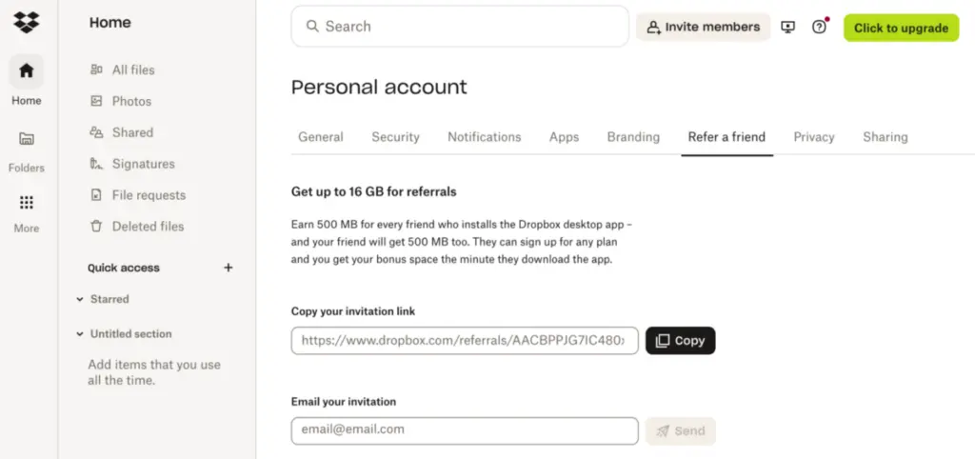Open the More apps grid icon
This screenshot has height=459, width=975.
tap(26, 203)
